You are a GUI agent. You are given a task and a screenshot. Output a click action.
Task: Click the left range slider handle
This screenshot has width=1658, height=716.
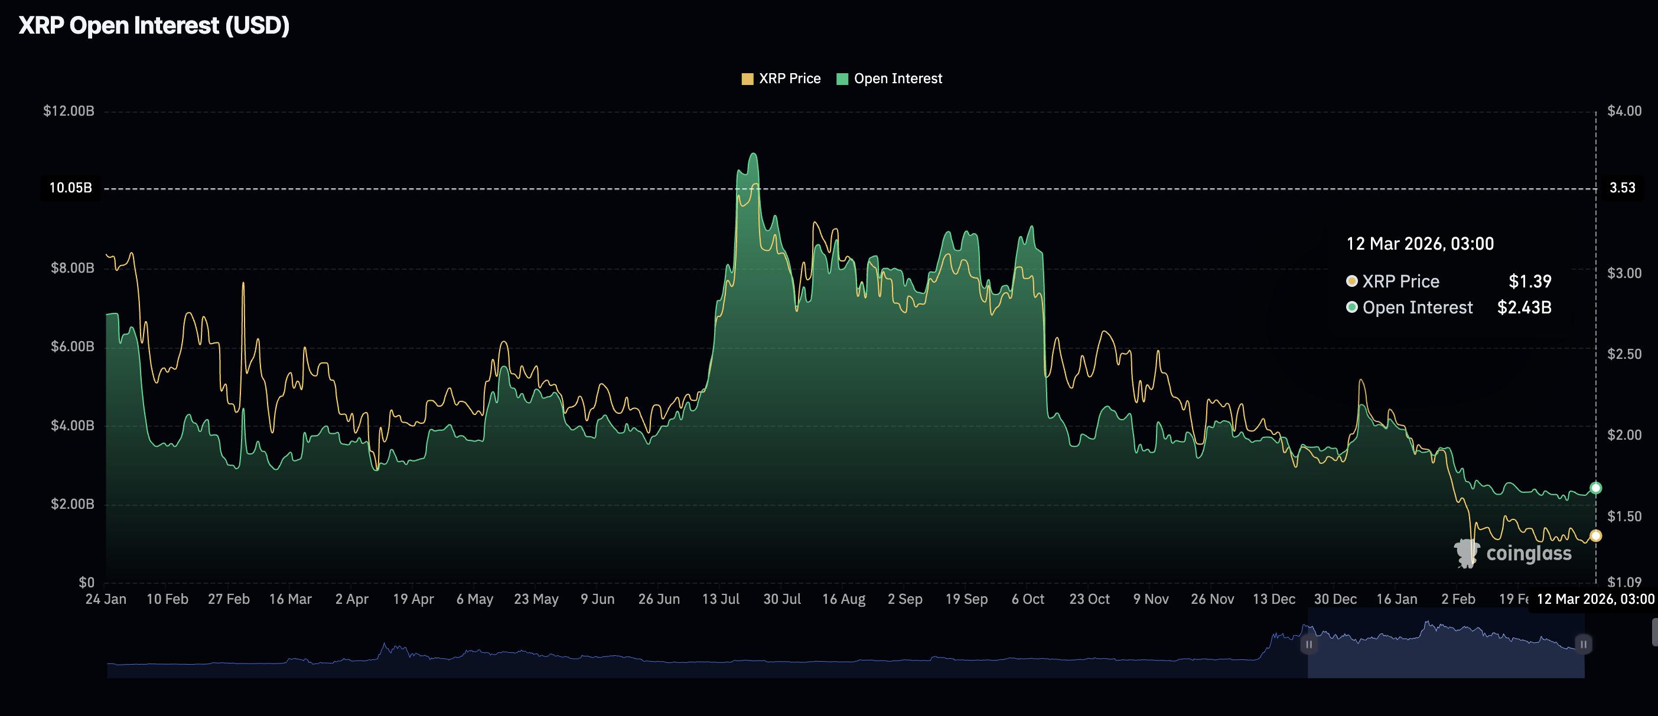[x=1308, y=644]
